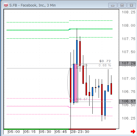Maximize the S.FB chart window
The width and height of the screenshot is (137, 136).
(122, 5)
